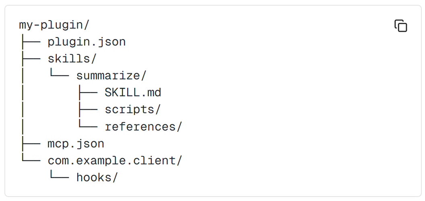Select the SKILL.md file name
This screenshot has height=201, width=425.
point(133,93)
